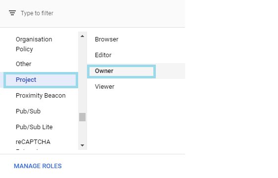Click the scrollbar up arrow
The width and height of the screenshot is (278, 178).
point(82,36)
